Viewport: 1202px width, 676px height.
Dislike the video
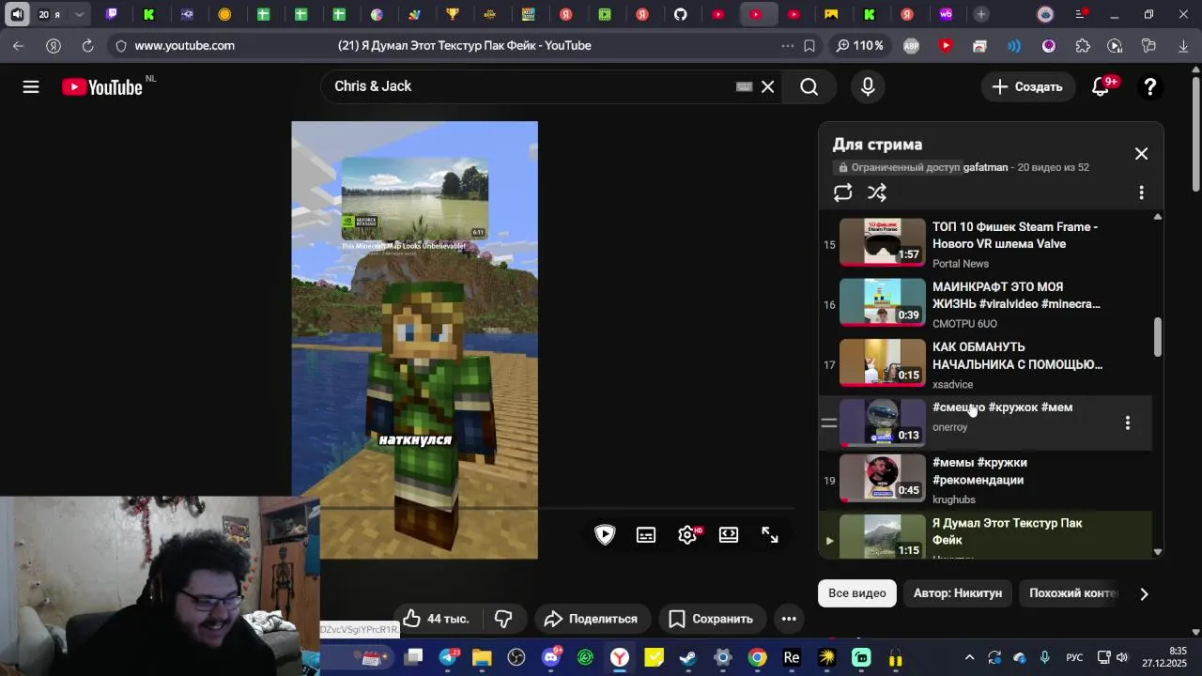[503, 619]
